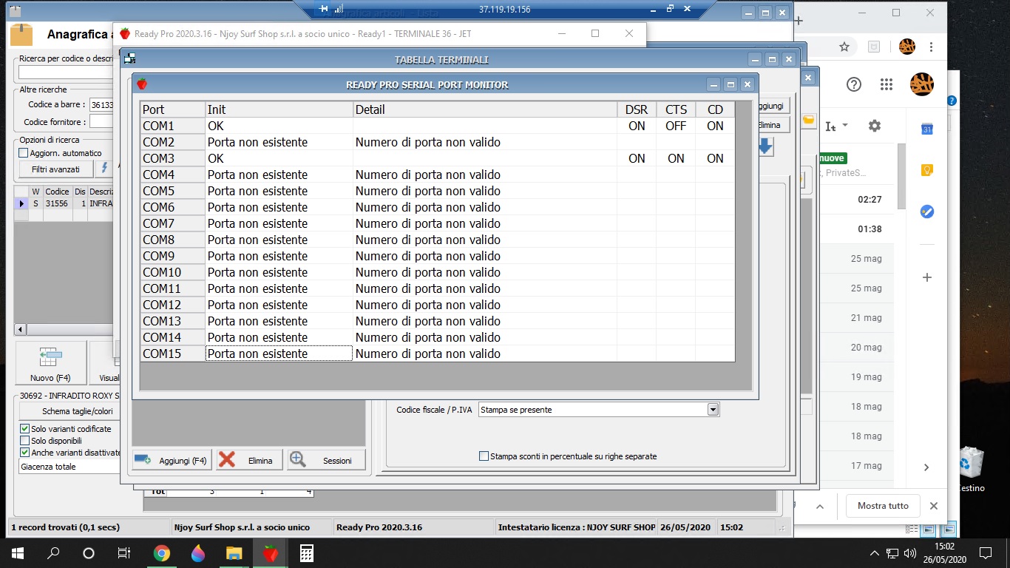1010x568 pixels.
Task: Click the Ricerca per codice search field
Action: [66, 72]
